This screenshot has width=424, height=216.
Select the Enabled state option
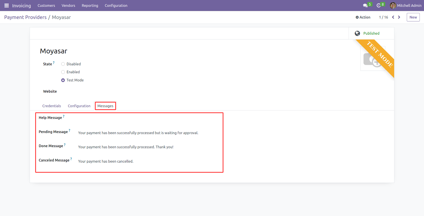pos(63,72)
